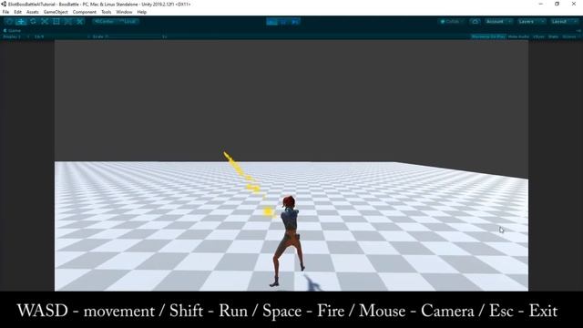583x328 pixels.
Task: Click the Unity logo in the title bar
Action: click(x=4, y=4)
